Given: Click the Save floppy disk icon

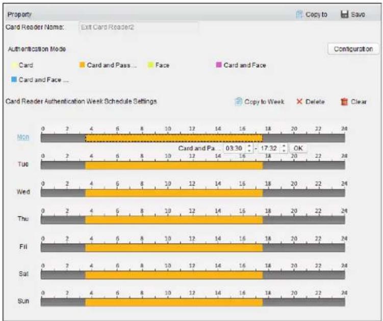Looking at the screenshot, I should click(344, 14).
